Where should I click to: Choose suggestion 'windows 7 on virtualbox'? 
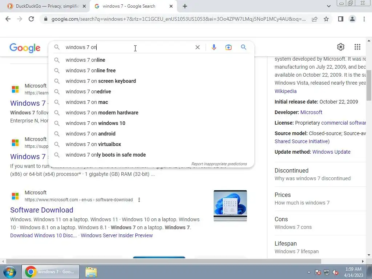click(x=151, y=144)
